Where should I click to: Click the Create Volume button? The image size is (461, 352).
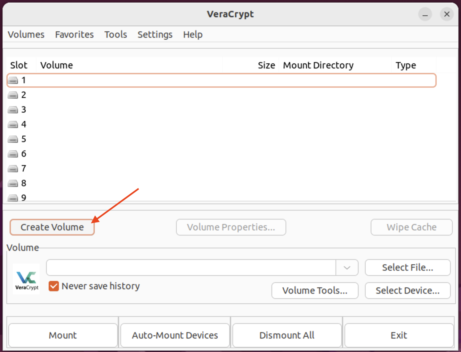tap(52, 227)
